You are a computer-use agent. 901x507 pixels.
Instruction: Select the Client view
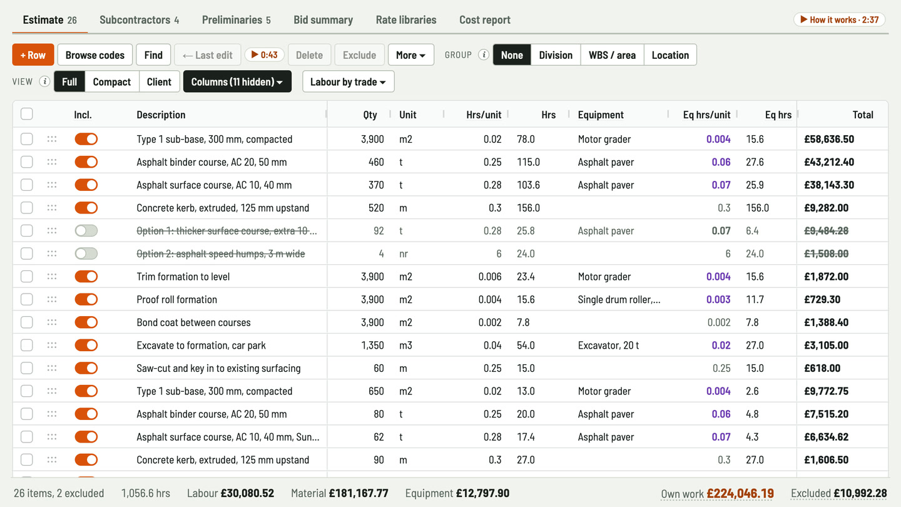click(x=159, y=82)
